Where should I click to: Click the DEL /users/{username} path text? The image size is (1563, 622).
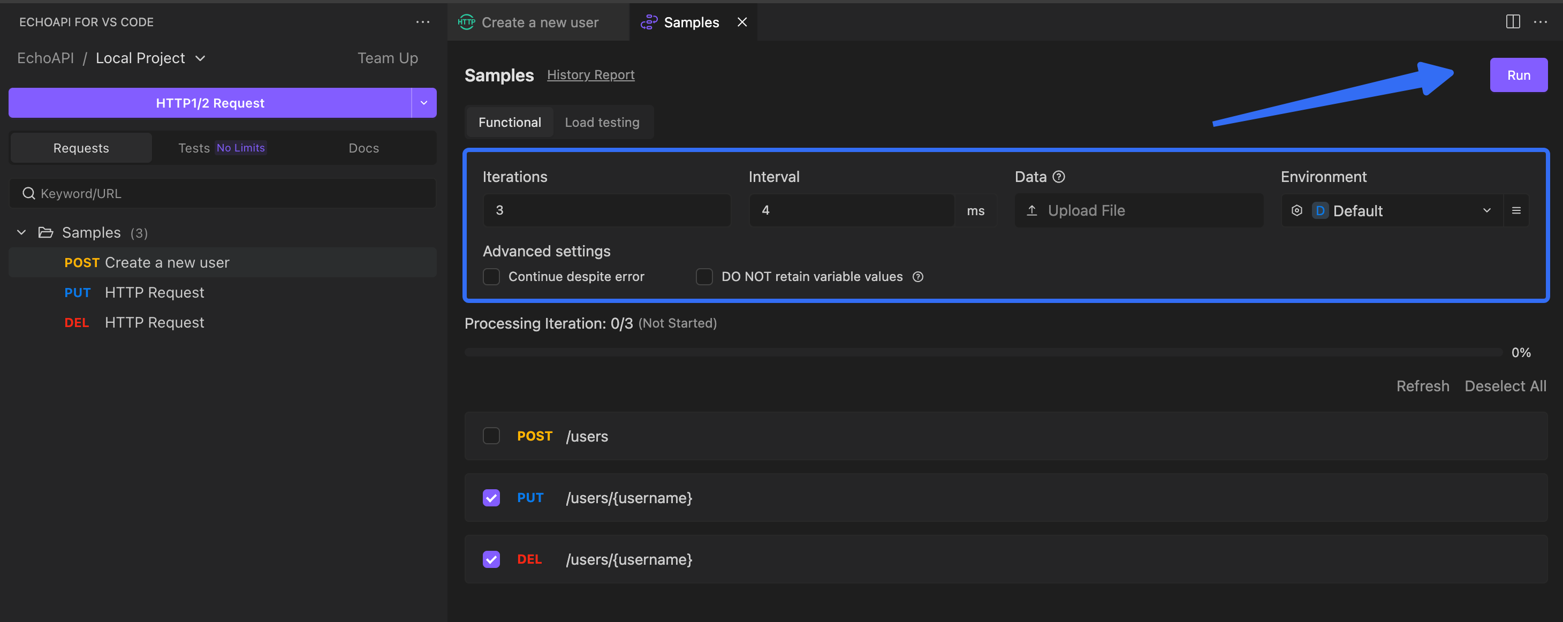[628, 559]
